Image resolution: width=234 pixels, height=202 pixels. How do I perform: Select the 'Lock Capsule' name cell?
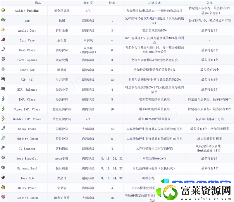pyautogui.click(x=27, y=60)
